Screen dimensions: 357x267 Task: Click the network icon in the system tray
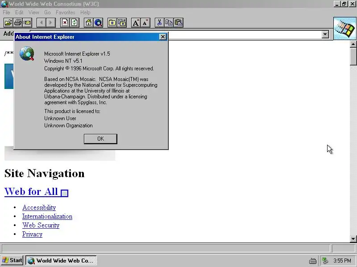click(x=325, y=260)
